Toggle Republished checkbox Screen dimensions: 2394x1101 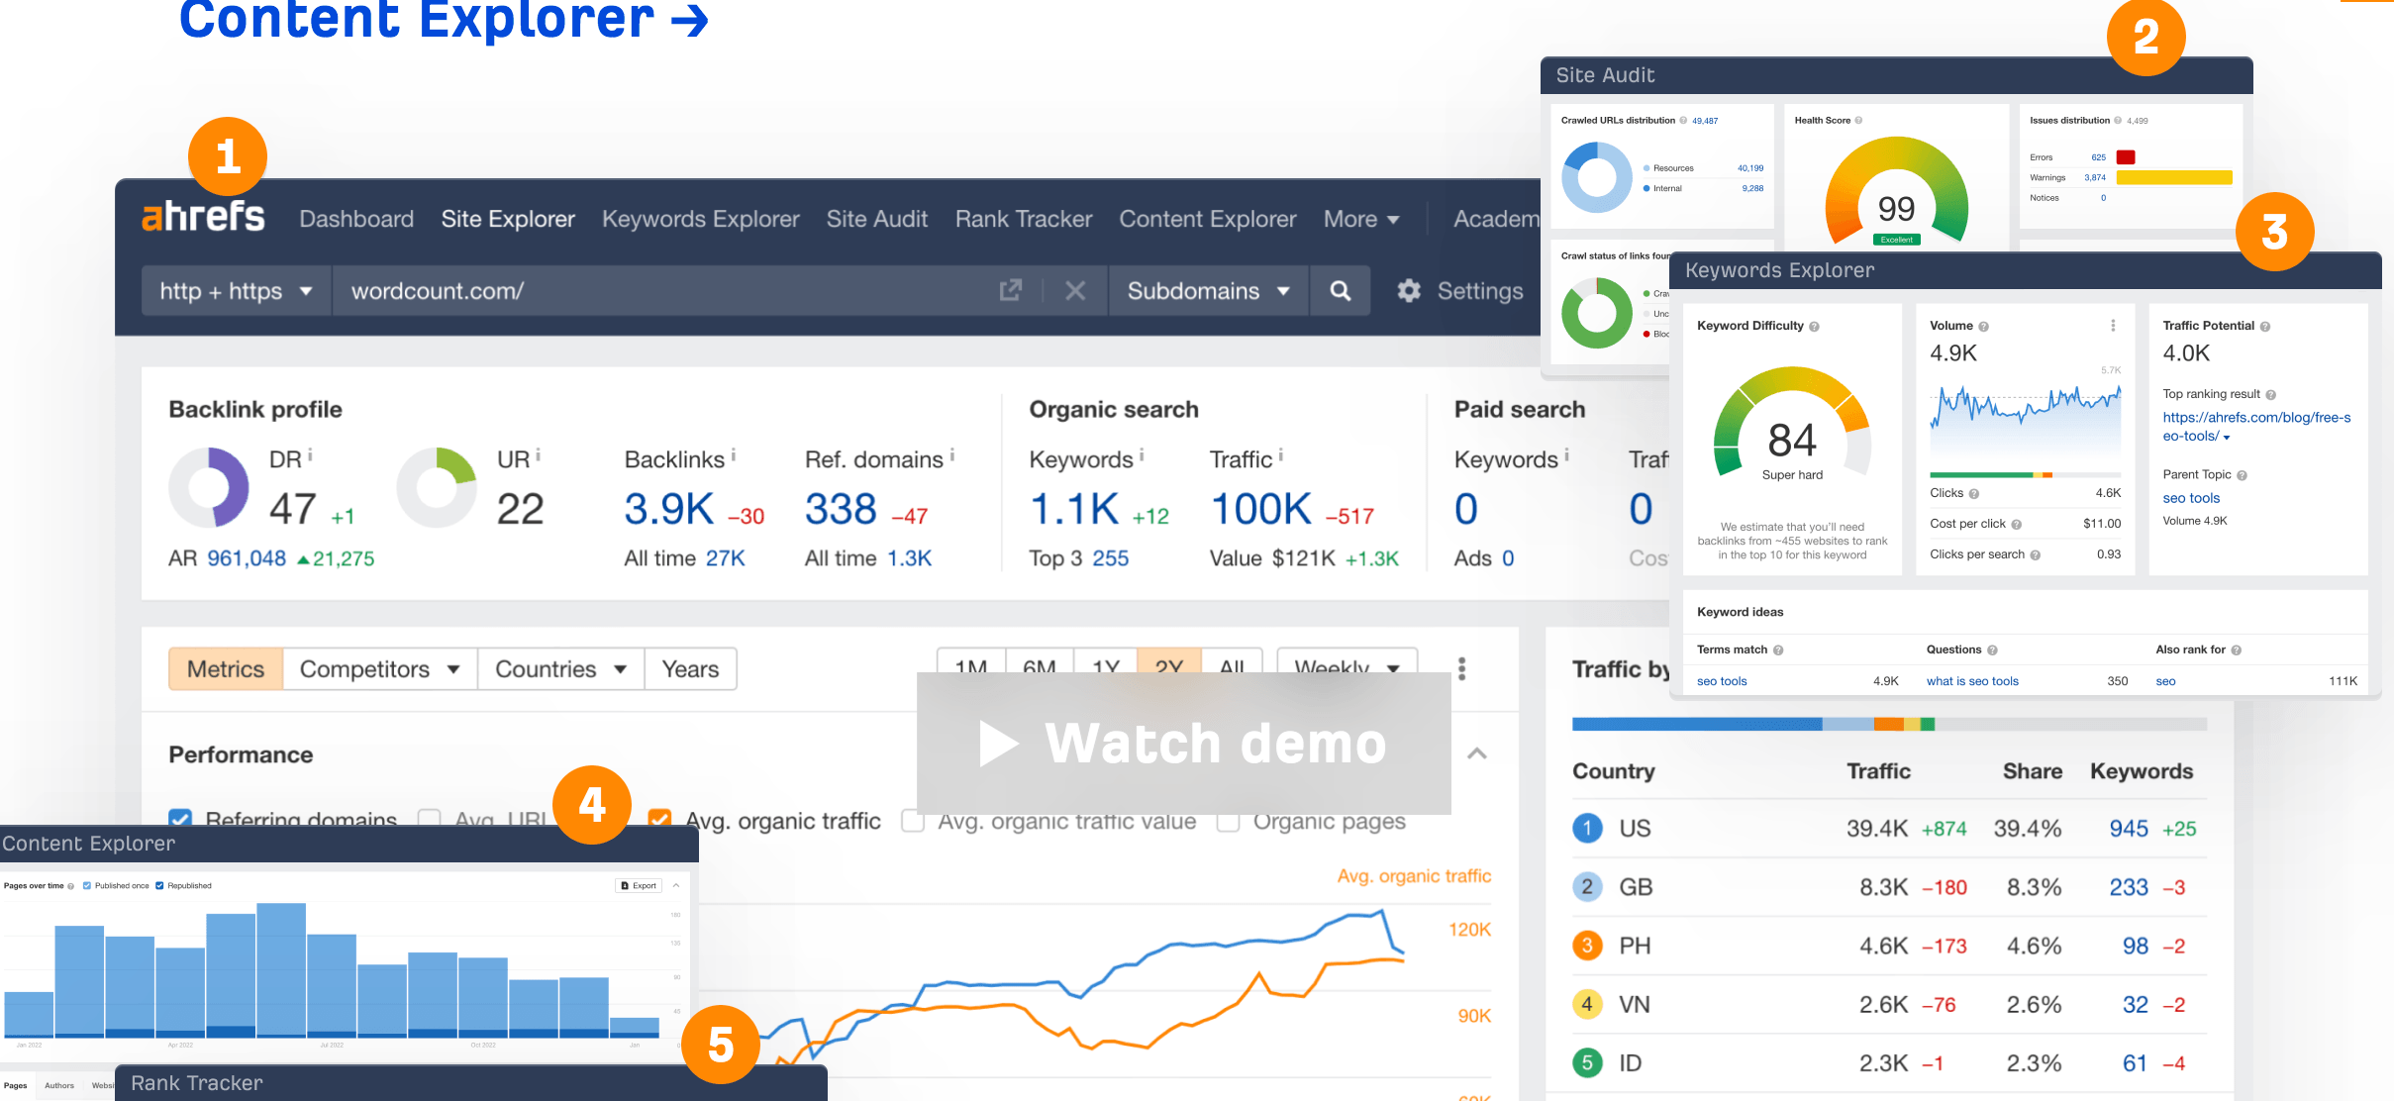click(x=159, y=886)
